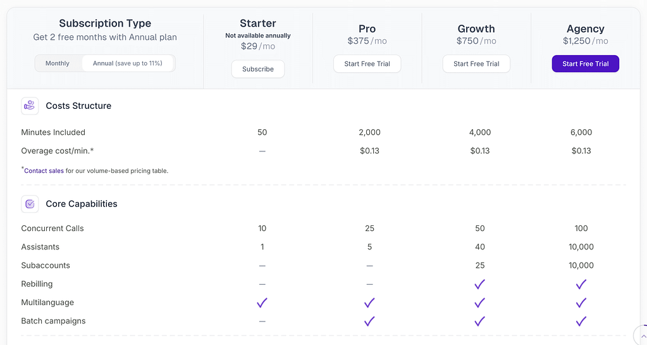Select Annual (save up to 11%) billing
The width and height of the screenshot is (647, 345).
(x=128, y=63)
